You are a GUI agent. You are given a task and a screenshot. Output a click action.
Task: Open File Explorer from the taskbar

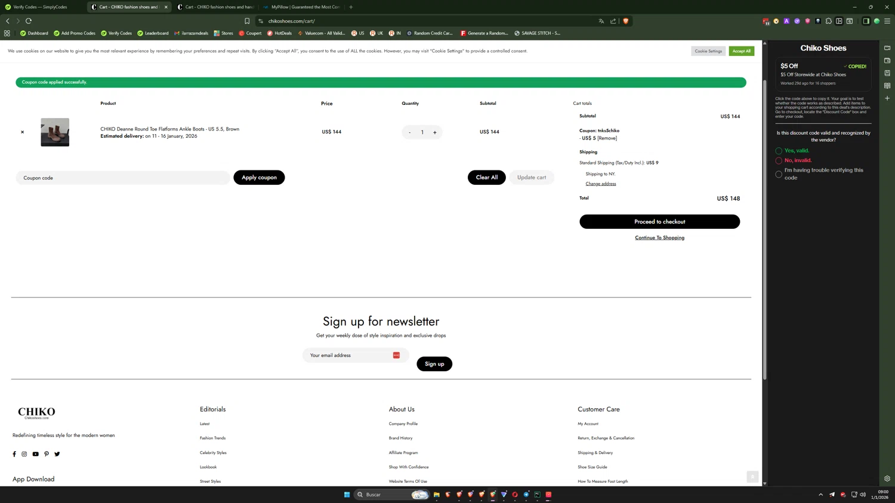coord(437,495)
